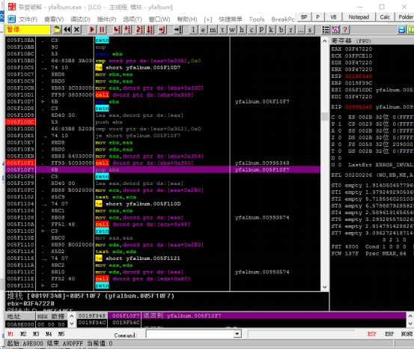Click the Restart program rewind icon
The height and width of the screenshot is (349, 414).
point(67,30)
